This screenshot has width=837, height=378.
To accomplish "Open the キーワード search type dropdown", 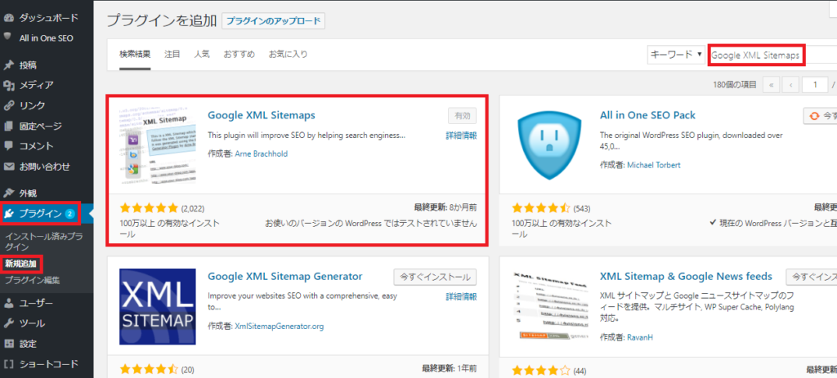I will click(677, 55).
